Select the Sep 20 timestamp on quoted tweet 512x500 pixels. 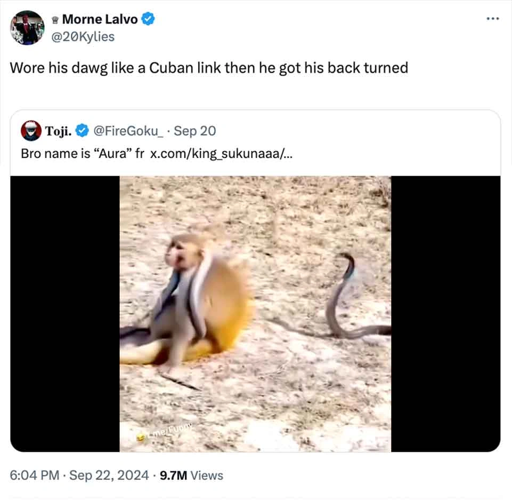pos(199,131)
